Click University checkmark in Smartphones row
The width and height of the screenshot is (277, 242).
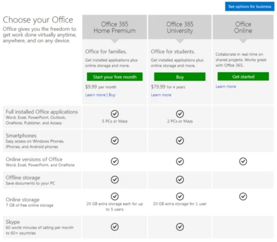coord(180,140)
